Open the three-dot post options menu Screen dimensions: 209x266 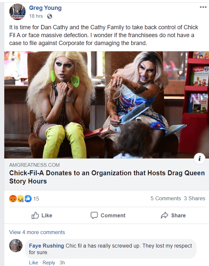203,7
